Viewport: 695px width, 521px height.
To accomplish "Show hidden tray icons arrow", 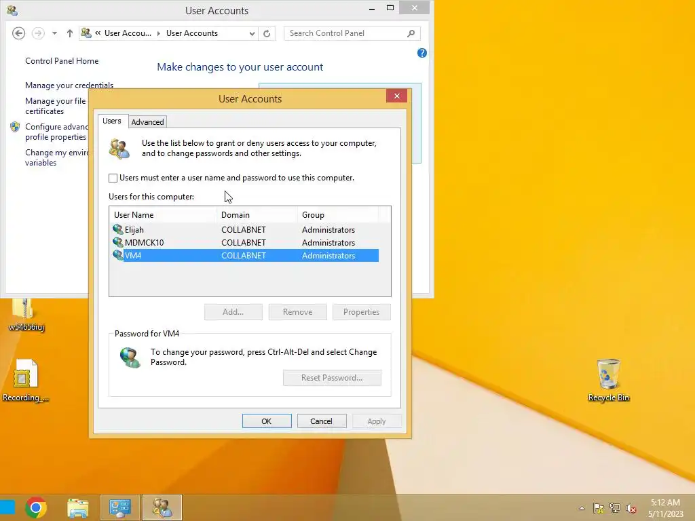I will pos(582,509).
